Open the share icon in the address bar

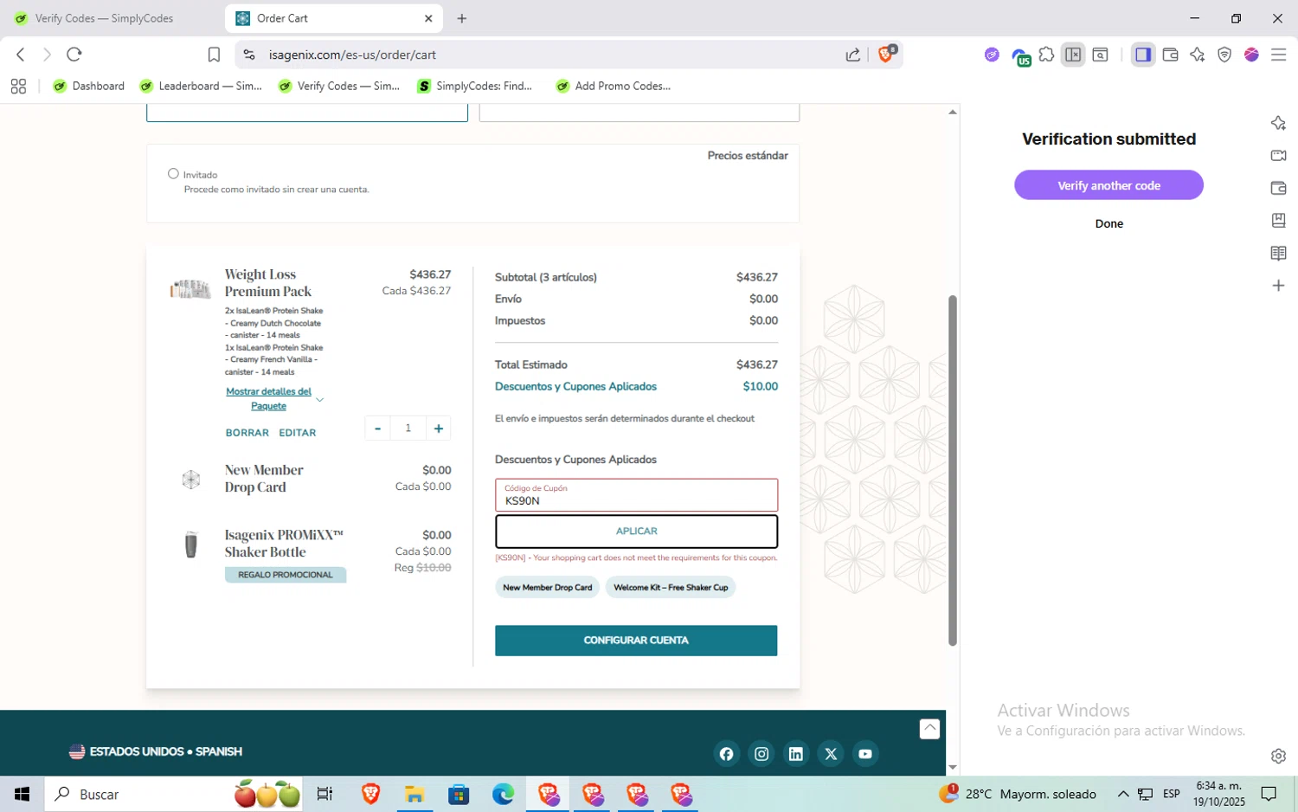(853, 55)
